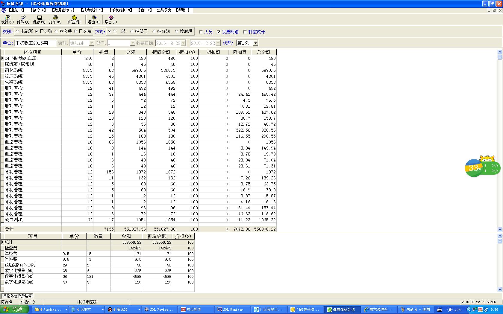Image resolution: width=503 pixels, height=314 pixels.
Task: Click the 打印(P) print toolbar icon
Action: [55, 20]
